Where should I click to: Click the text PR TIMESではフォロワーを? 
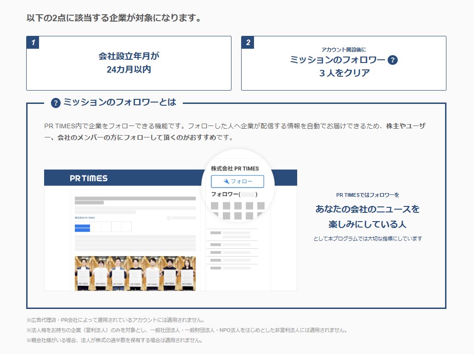[367, 195]
